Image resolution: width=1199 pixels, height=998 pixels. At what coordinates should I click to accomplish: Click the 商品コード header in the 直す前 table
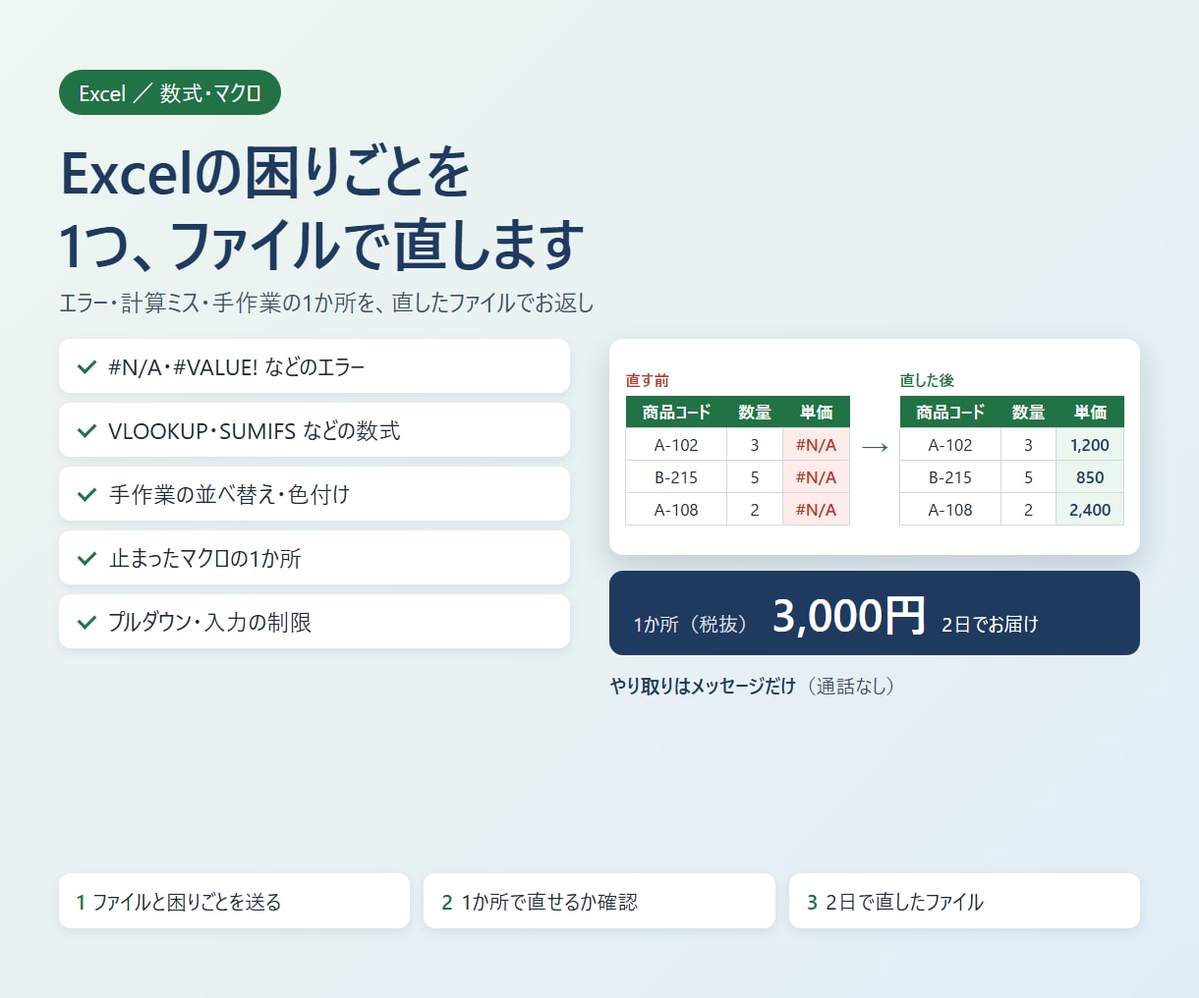tap(676, 413)
